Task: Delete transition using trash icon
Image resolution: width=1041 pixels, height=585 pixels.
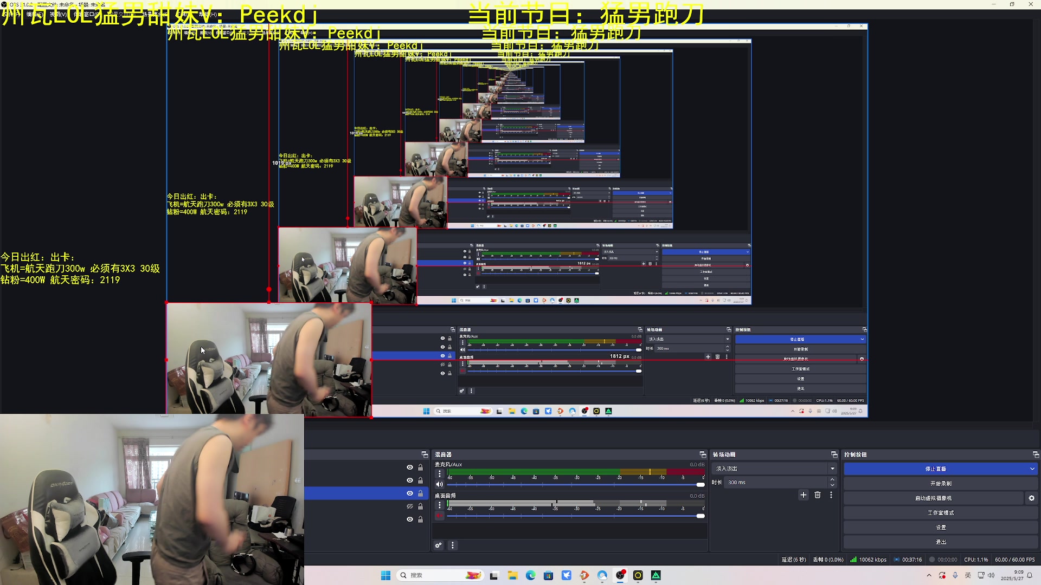Action: pos(818,495)
